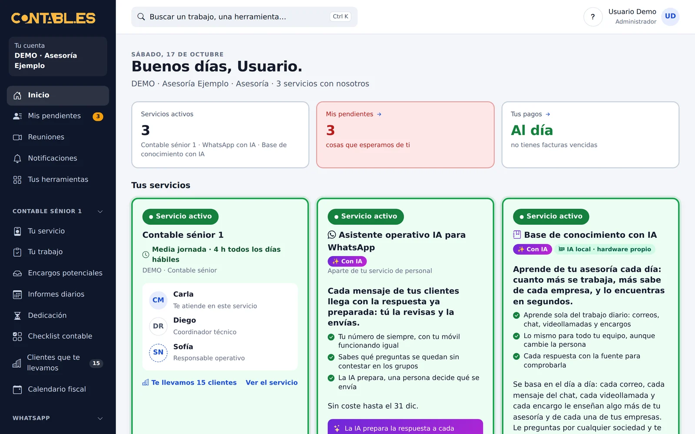Click the Checklist contable icon
The width and height of the screenshot is (695, 434).
click(x=17, y=336)
